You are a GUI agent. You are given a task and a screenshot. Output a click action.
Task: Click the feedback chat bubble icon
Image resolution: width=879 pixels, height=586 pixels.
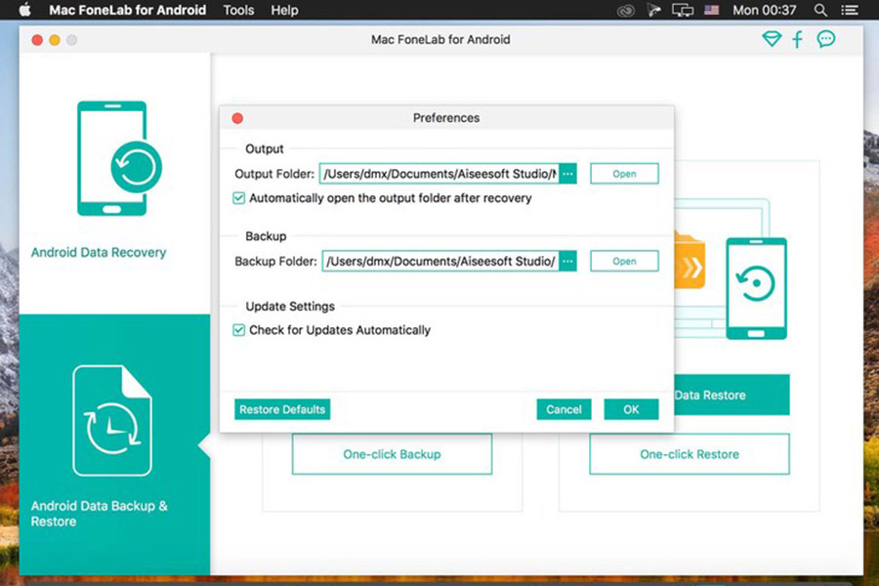click(825, 39)
